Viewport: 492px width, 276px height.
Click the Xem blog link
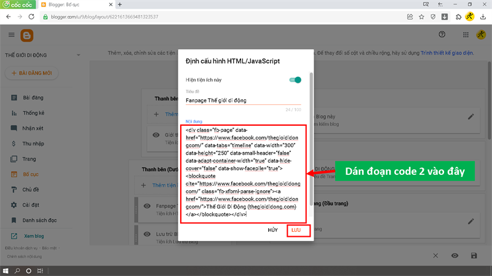[34, 236]
